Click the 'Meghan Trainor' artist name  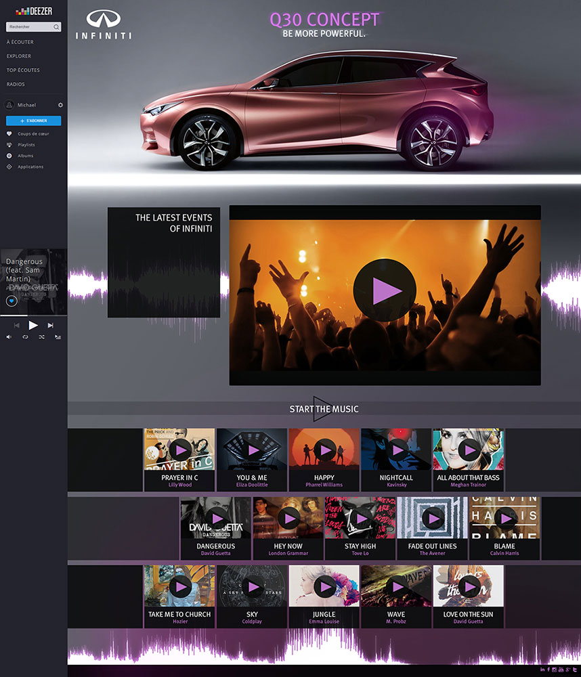pos(469,485)
